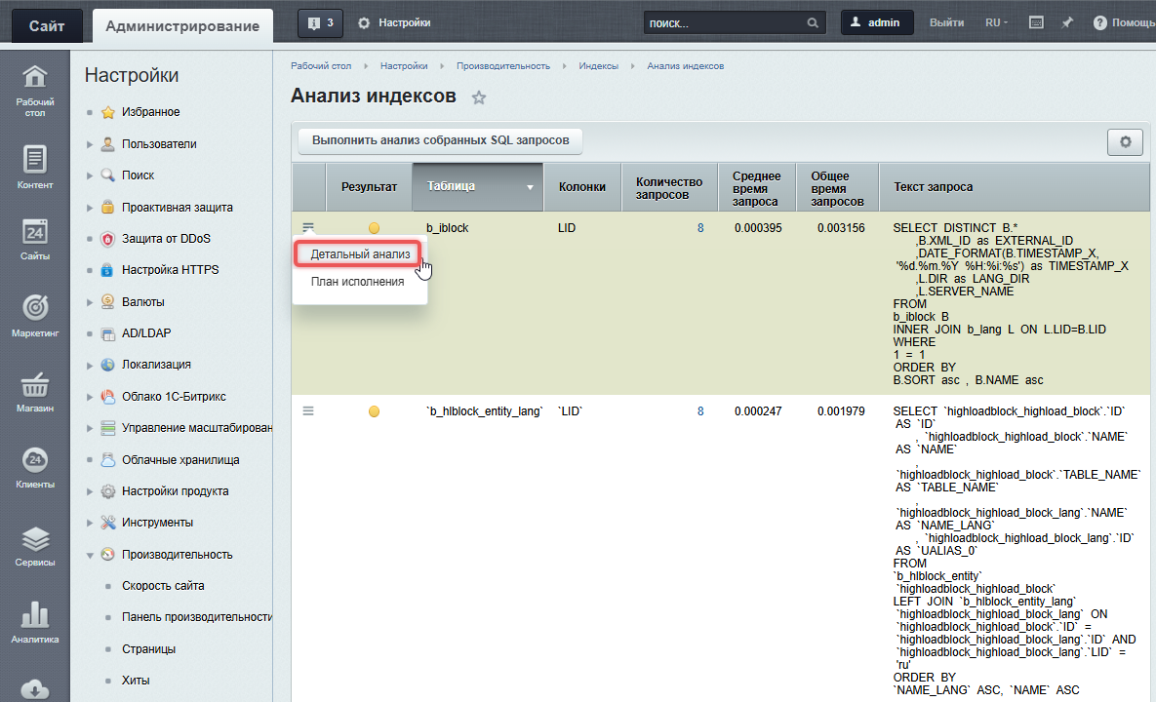Click Выполнить анализ собранных SQL запросов button

click(440, 140)
